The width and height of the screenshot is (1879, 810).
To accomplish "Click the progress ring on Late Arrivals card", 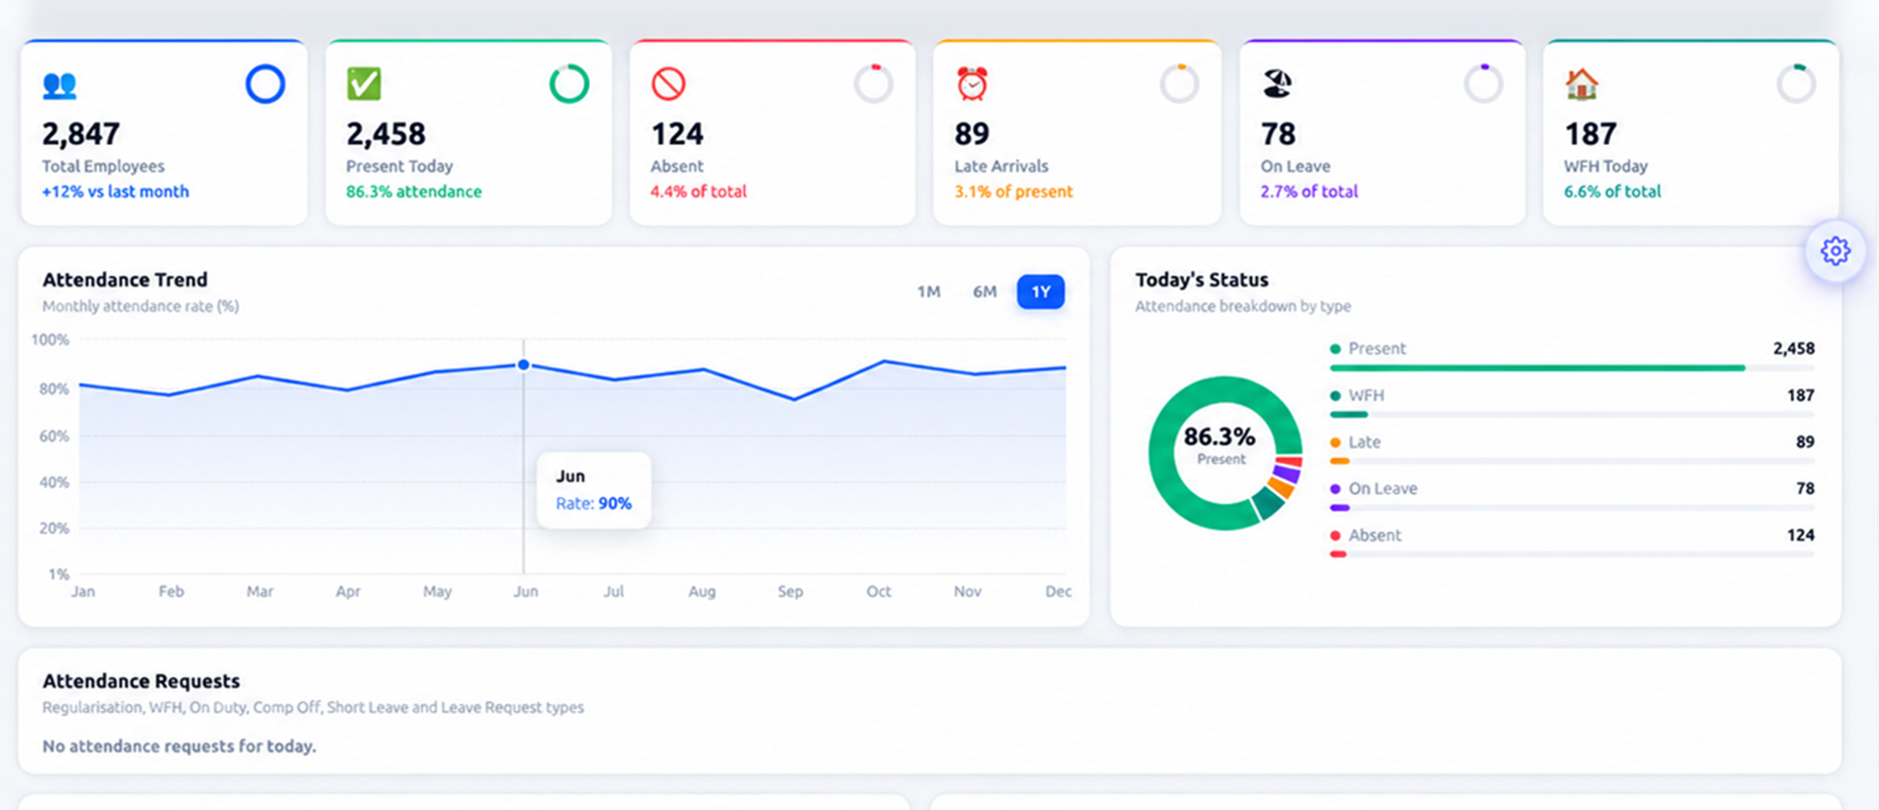I will tap(1179, 84).
